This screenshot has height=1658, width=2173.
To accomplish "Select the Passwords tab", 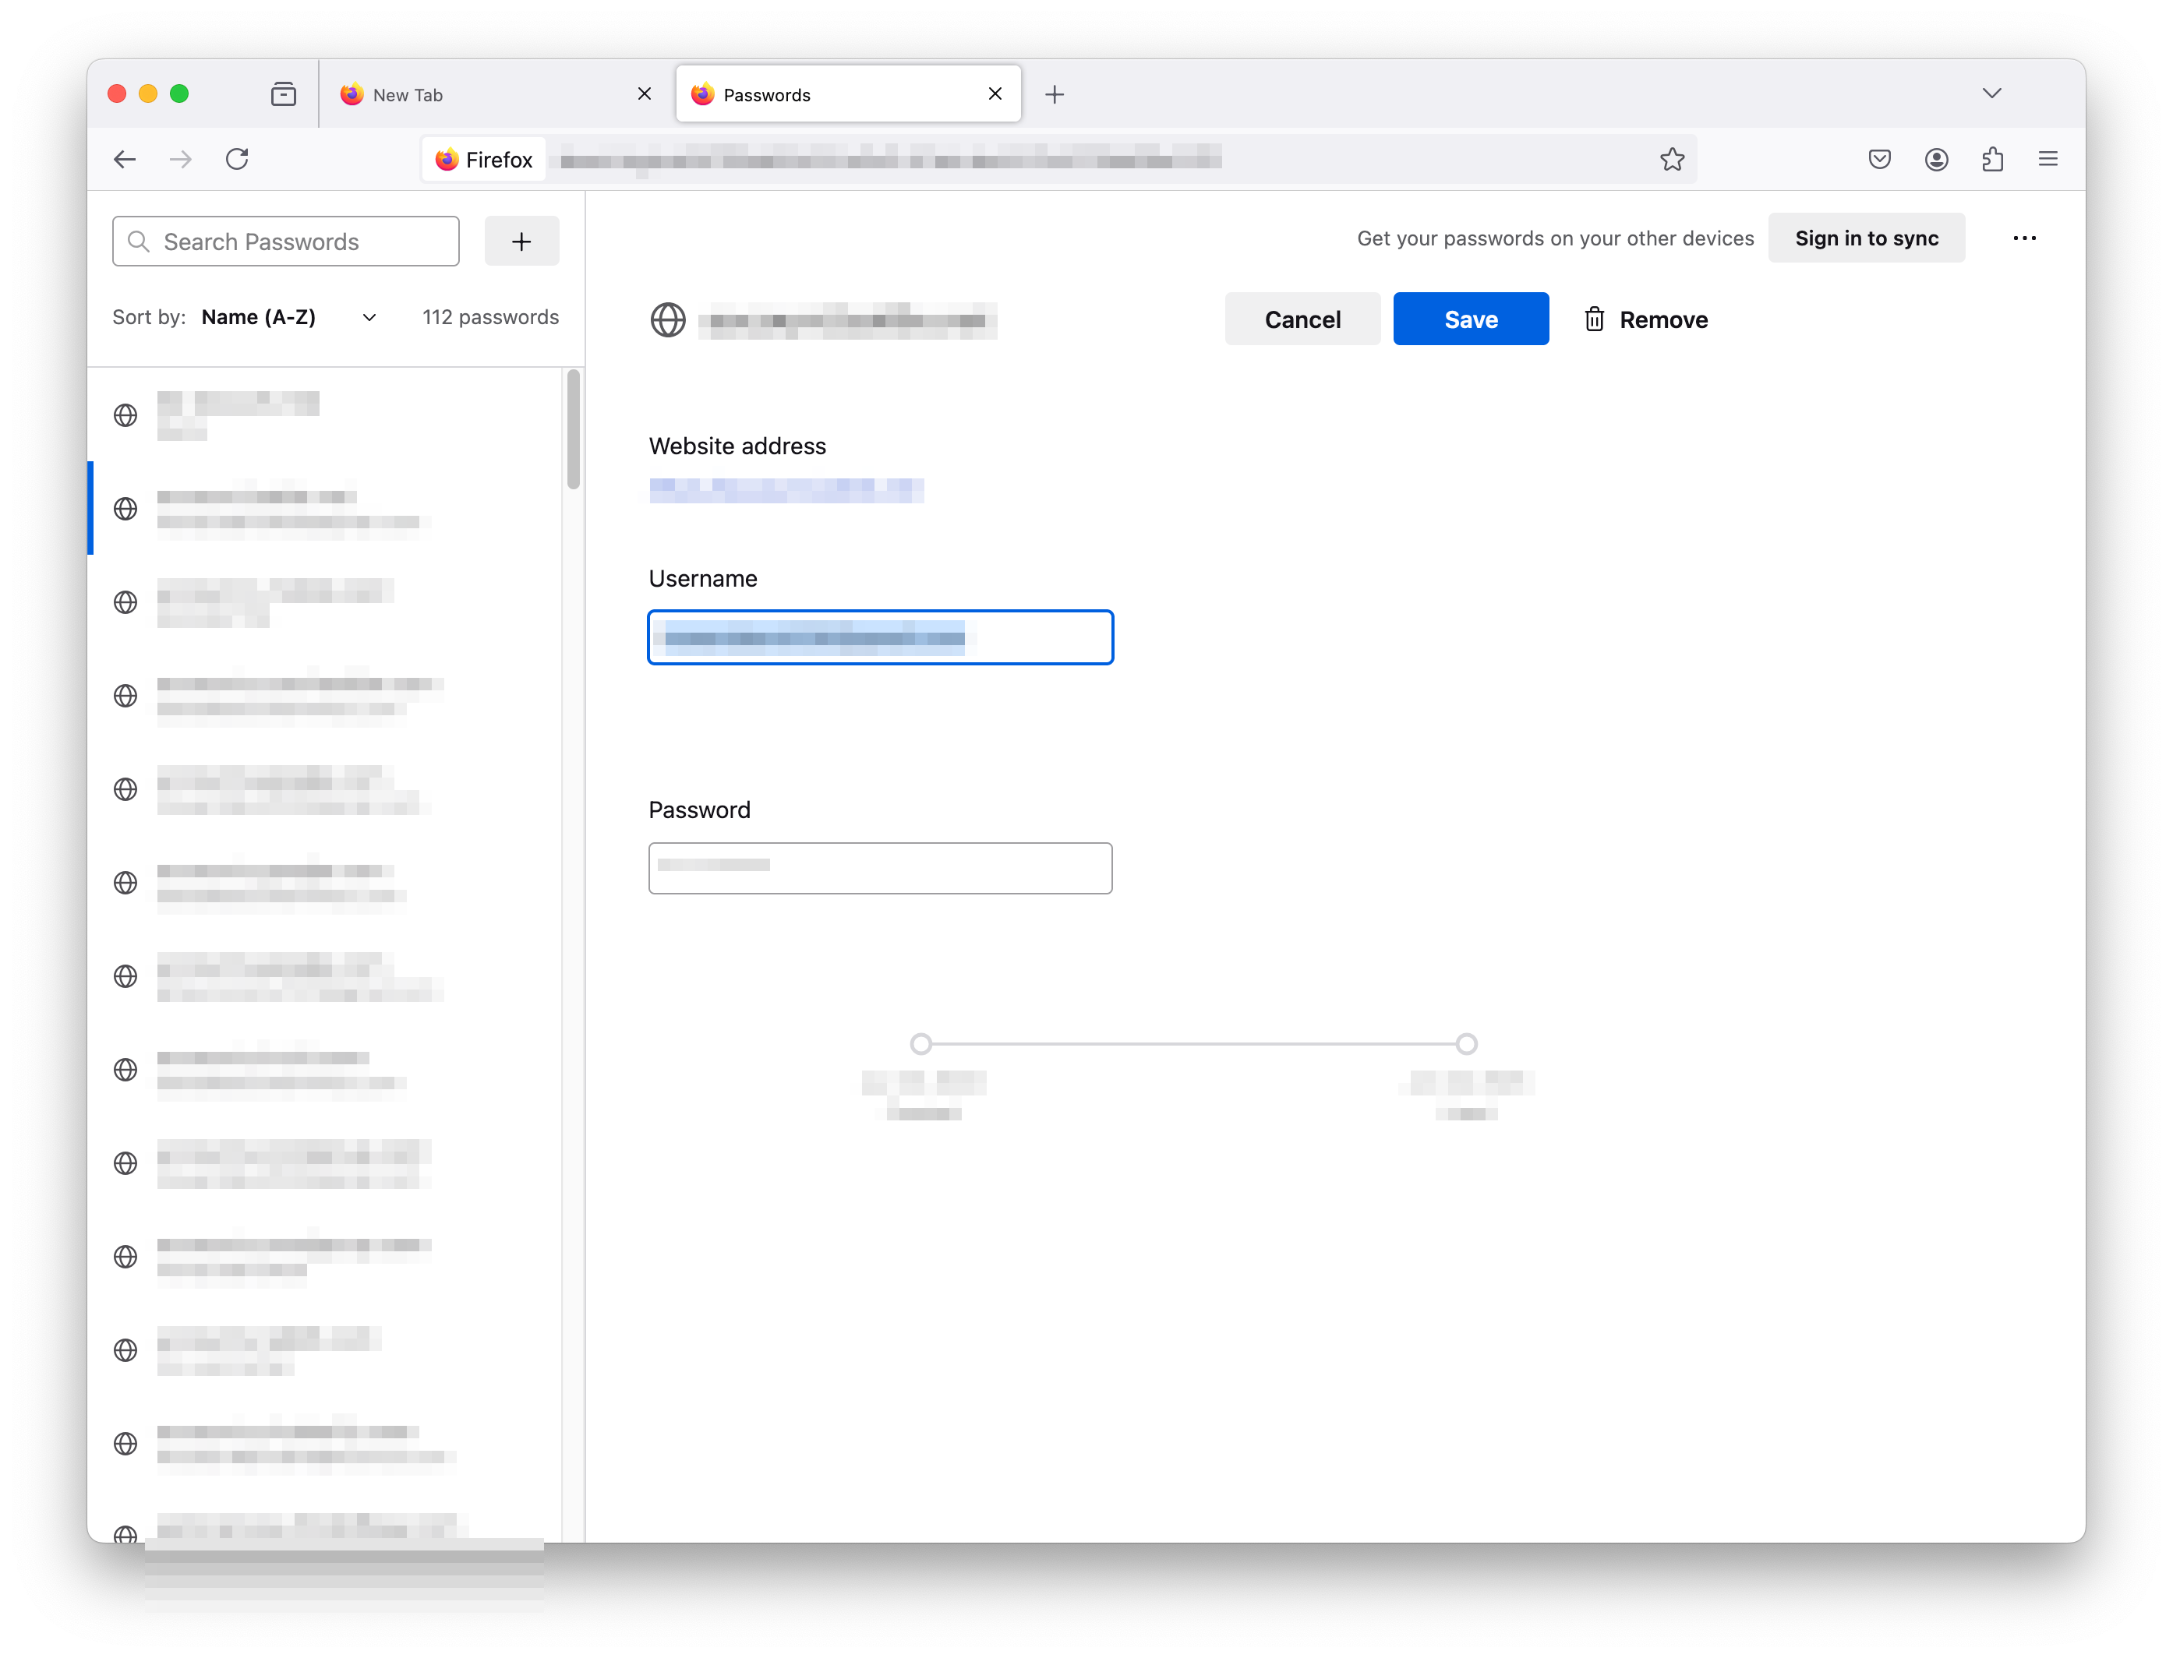I will pyautogui.click(x=847, y=93).
